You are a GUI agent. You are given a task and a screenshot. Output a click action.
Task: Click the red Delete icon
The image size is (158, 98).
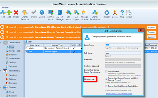16,14
